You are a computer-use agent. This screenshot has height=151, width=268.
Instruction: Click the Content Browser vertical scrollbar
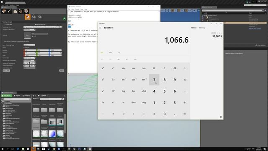(x=65, y=123)
